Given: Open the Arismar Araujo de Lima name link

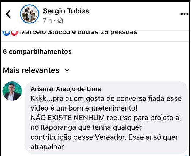Looking at the screenshot, I should click(66, 89).
